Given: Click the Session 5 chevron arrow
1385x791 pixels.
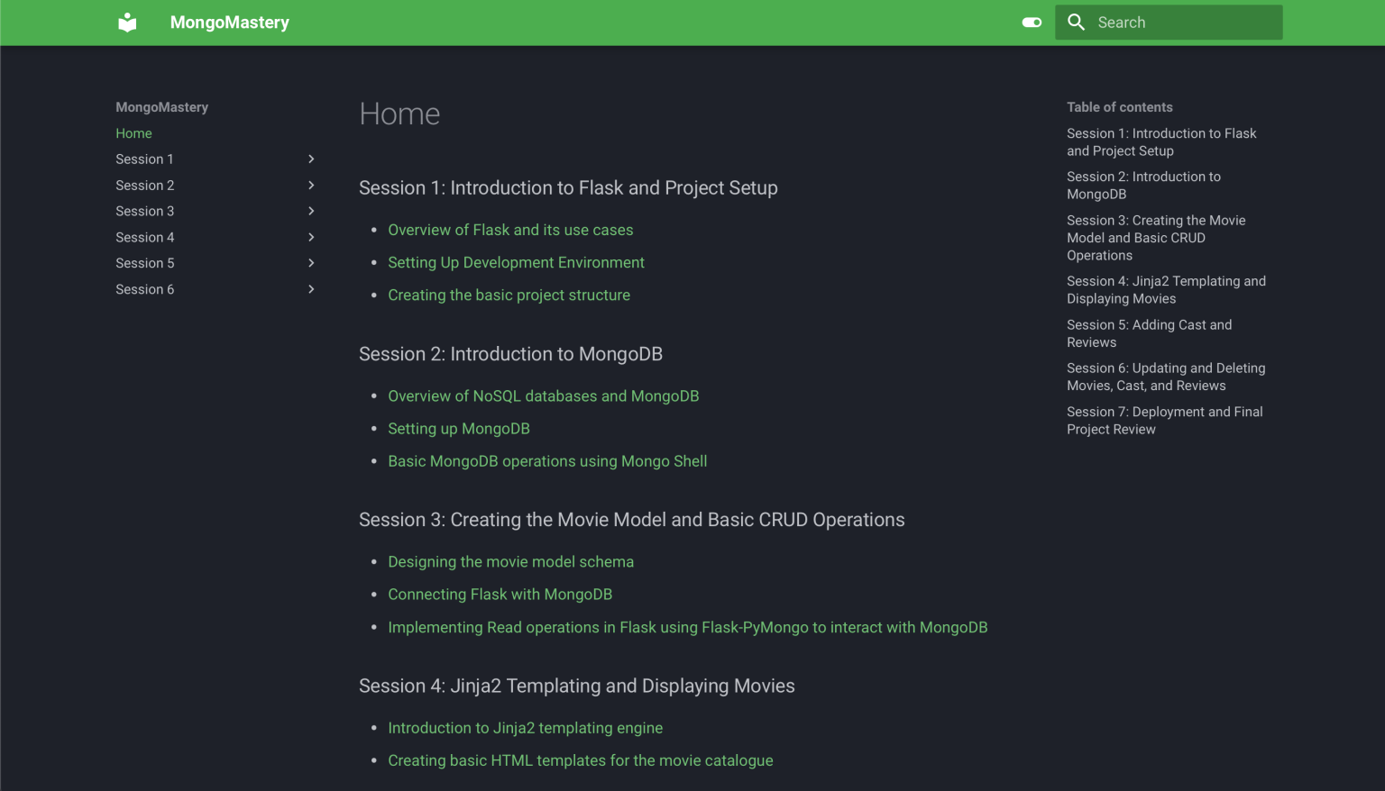Looking at the screenshot, I should pos(311,263).
